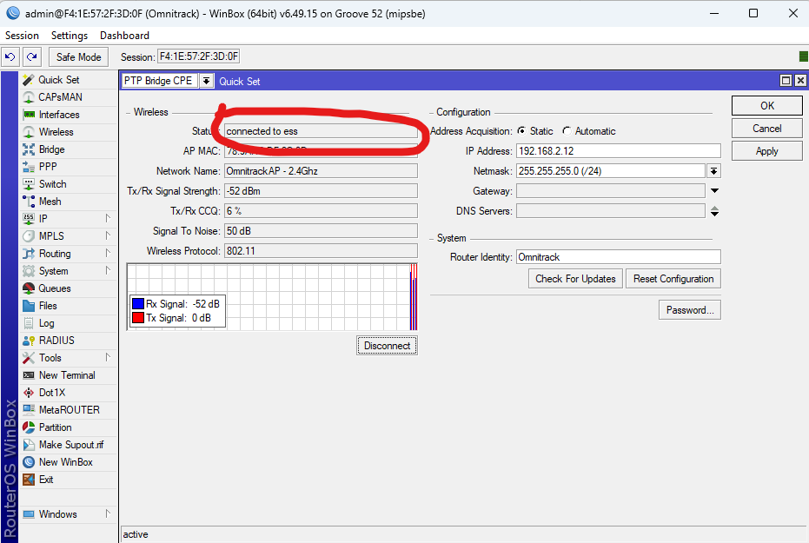Open the CAPsMAN sidebar icon
This screenshot has height=543, width=809.
pyautogui.click(x=29, y=97)
